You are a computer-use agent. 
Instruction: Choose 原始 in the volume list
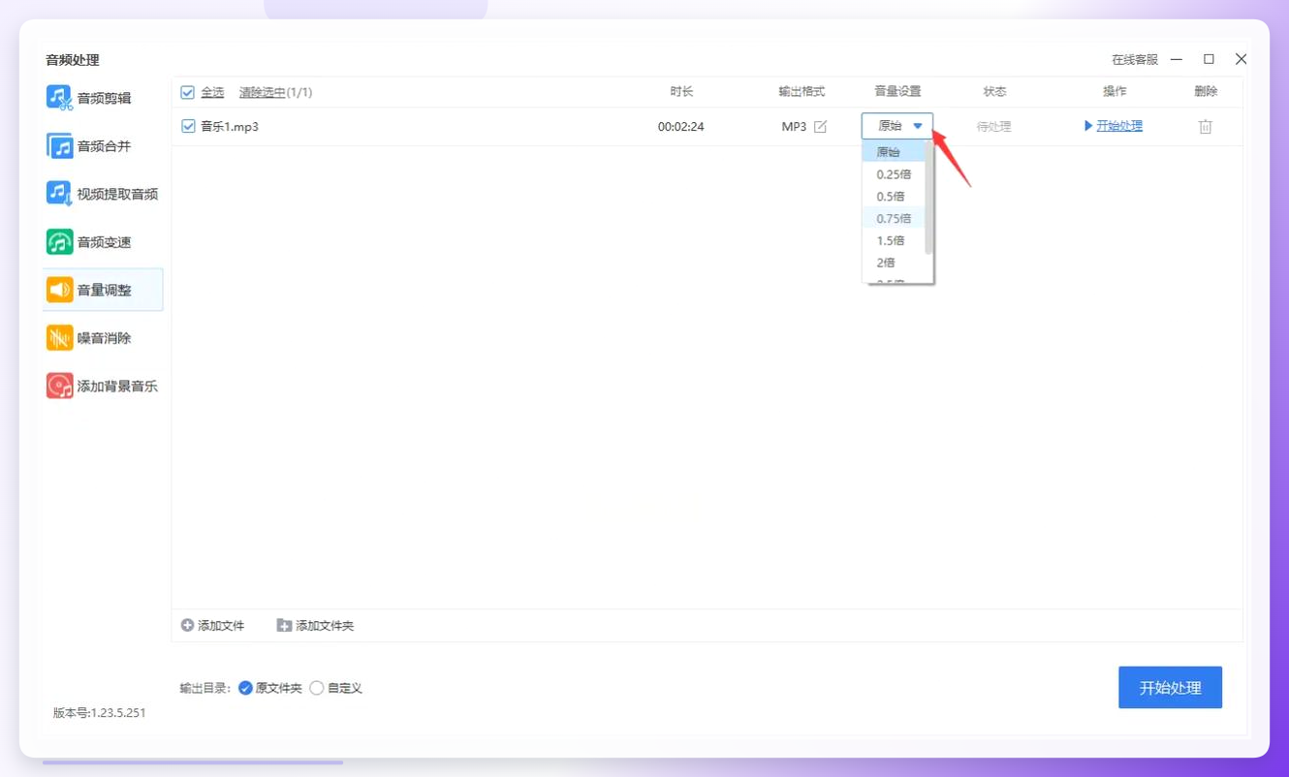click(x=894, y=152)
